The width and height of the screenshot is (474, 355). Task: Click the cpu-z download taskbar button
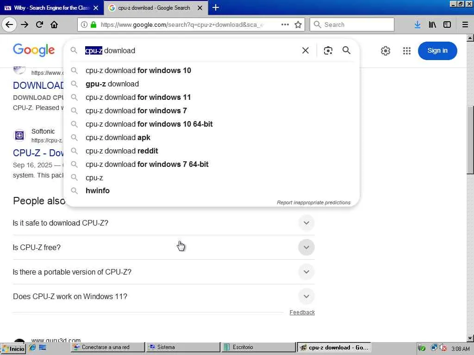tap(334, 348)
